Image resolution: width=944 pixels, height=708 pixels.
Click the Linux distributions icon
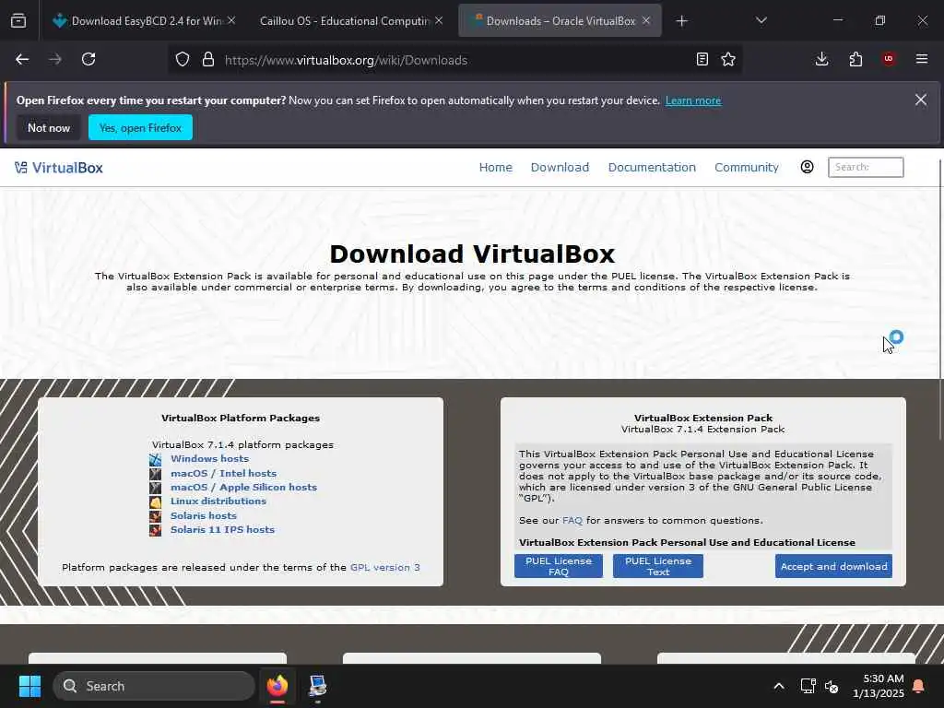(x=155, y=501)
